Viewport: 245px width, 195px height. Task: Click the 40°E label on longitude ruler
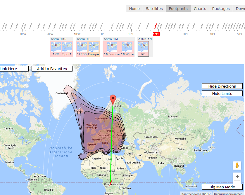(x=213, y=34)
